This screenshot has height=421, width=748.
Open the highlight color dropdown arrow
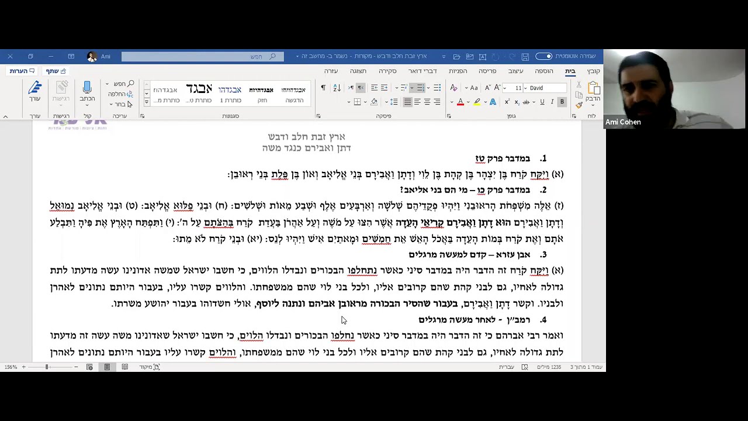click(469, 102)
